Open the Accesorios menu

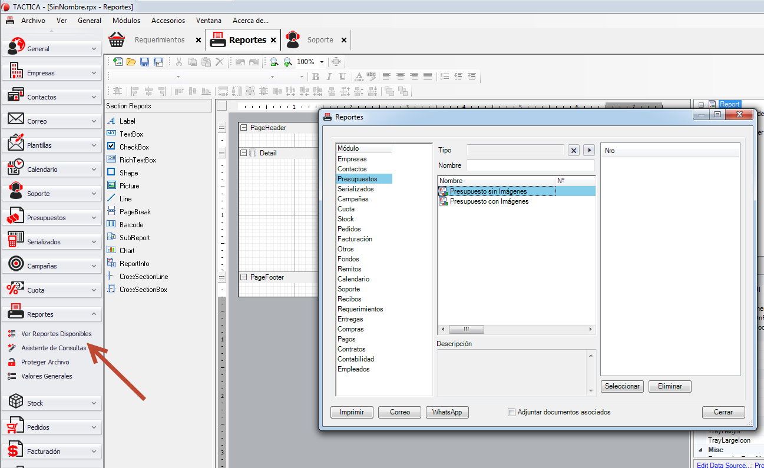point(168,20)
